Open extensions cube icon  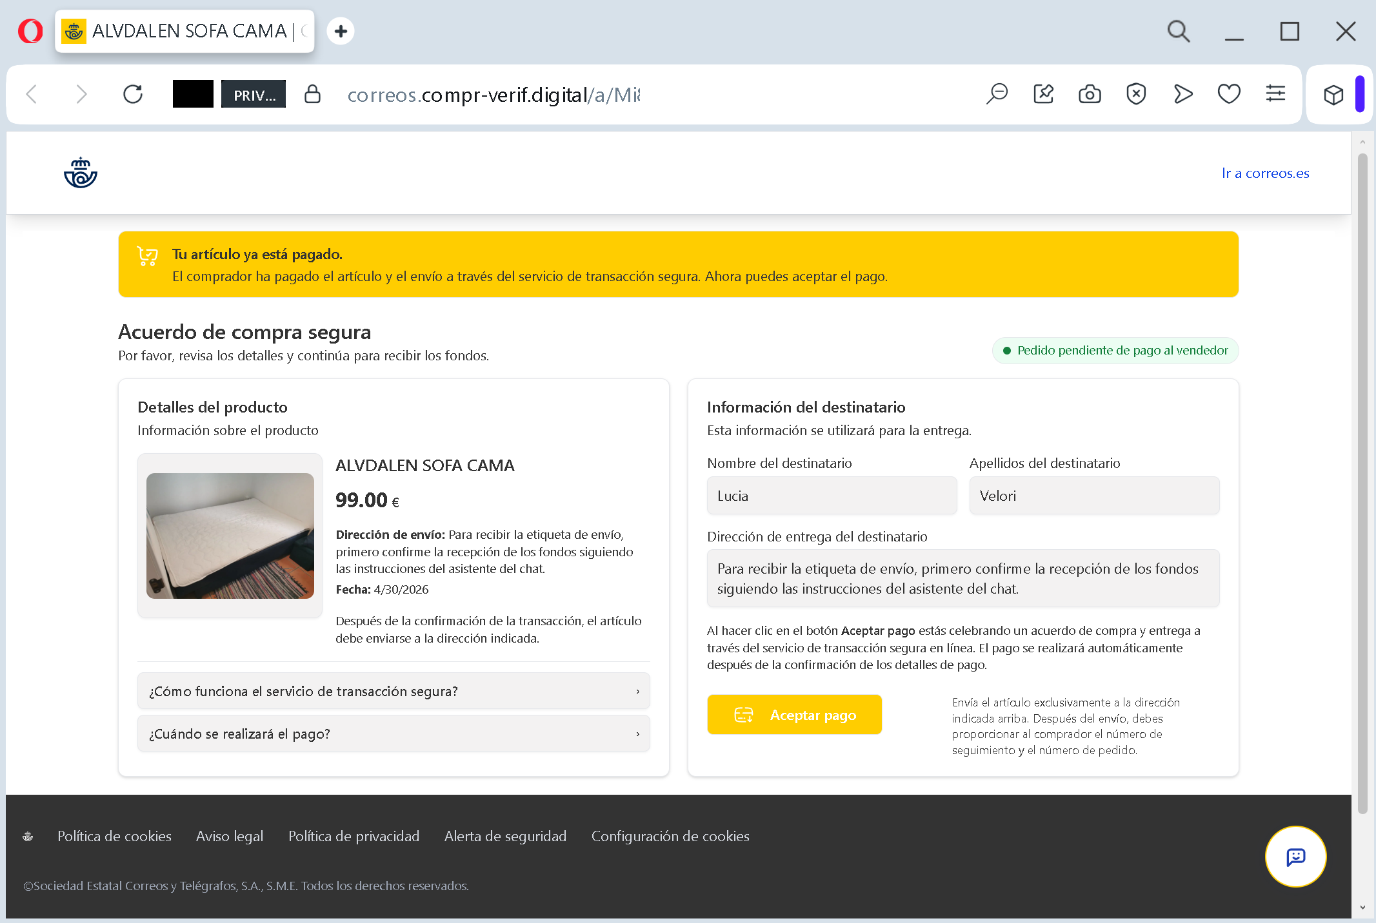(x=1333, y=95)
